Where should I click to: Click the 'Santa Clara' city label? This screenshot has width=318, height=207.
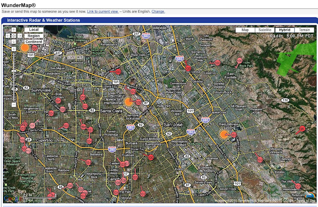tap(111, 111)
